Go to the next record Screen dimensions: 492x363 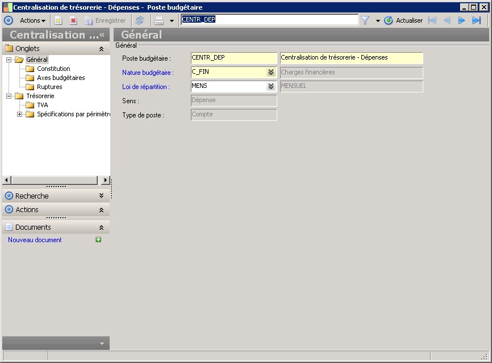coord(461,20)
